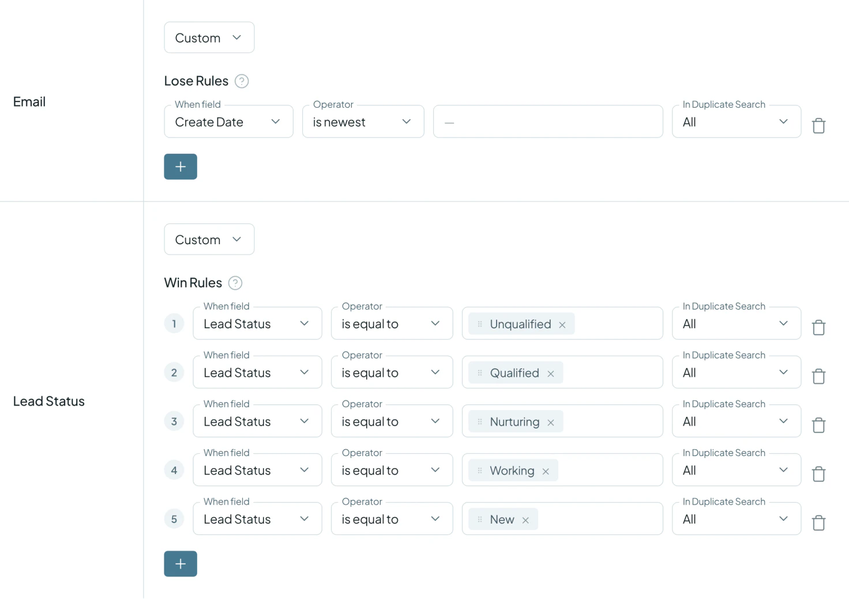Remove the Working value chip
This screenshot has height=599, width=849.
[x=546, y=472]
